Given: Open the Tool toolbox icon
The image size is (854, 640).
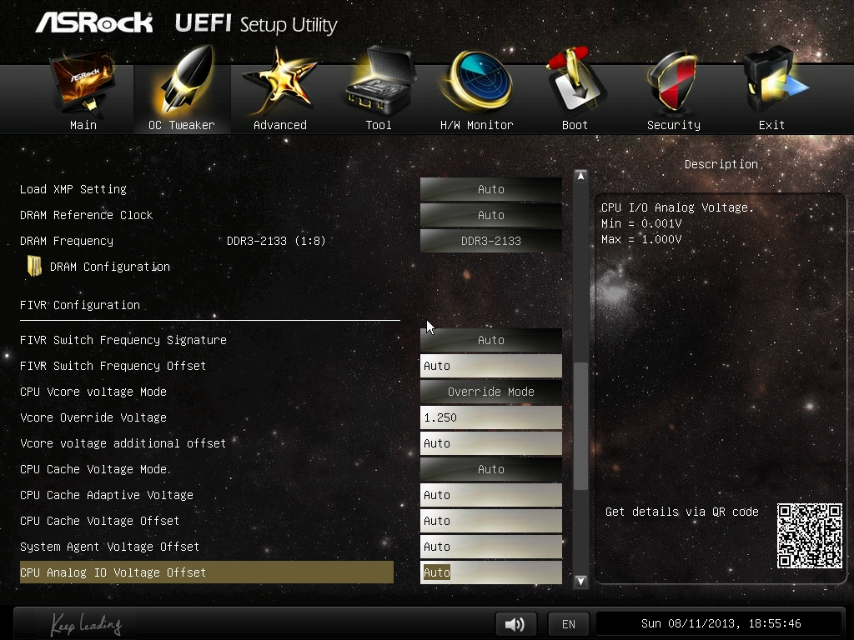Looking at the screenshot, I should click(x=379, y=81).
